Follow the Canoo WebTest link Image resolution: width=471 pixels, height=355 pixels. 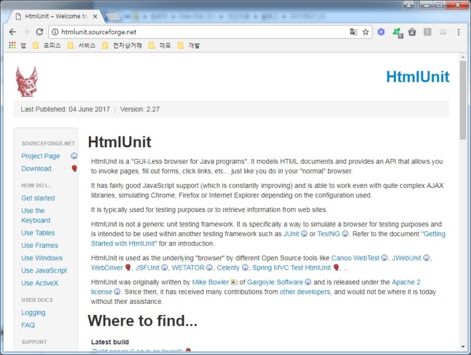tap(356, 258)
